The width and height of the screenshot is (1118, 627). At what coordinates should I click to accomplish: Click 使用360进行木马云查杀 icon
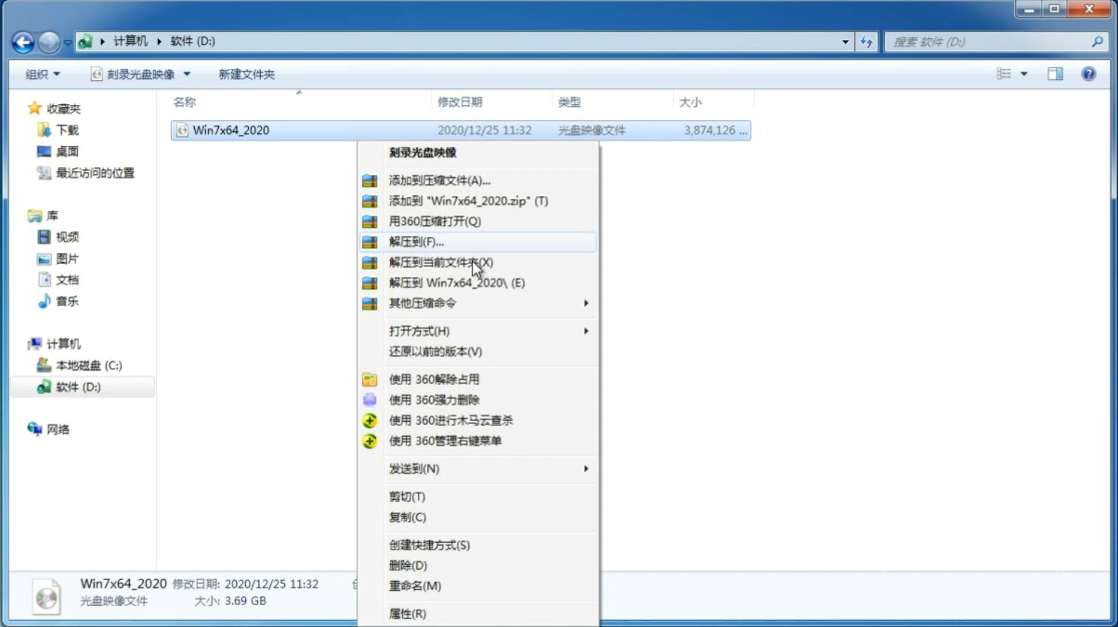point(370,420)
